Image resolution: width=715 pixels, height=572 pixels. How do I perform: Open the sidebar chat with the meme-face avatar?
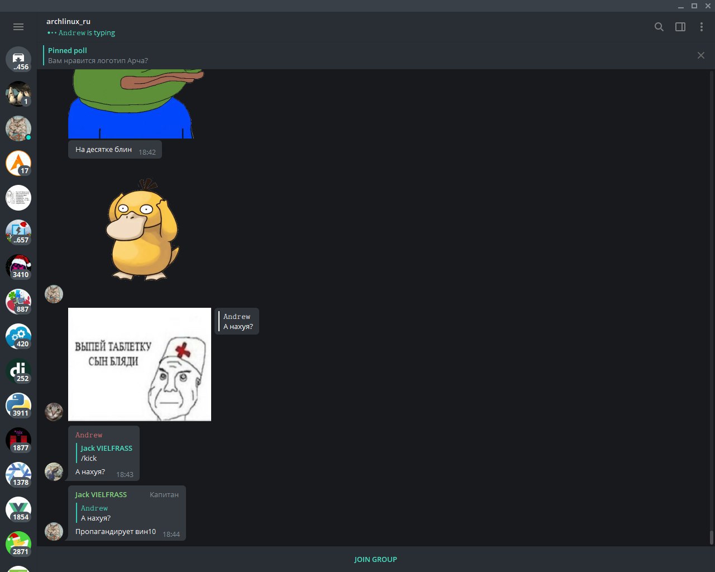pos(18,198)
